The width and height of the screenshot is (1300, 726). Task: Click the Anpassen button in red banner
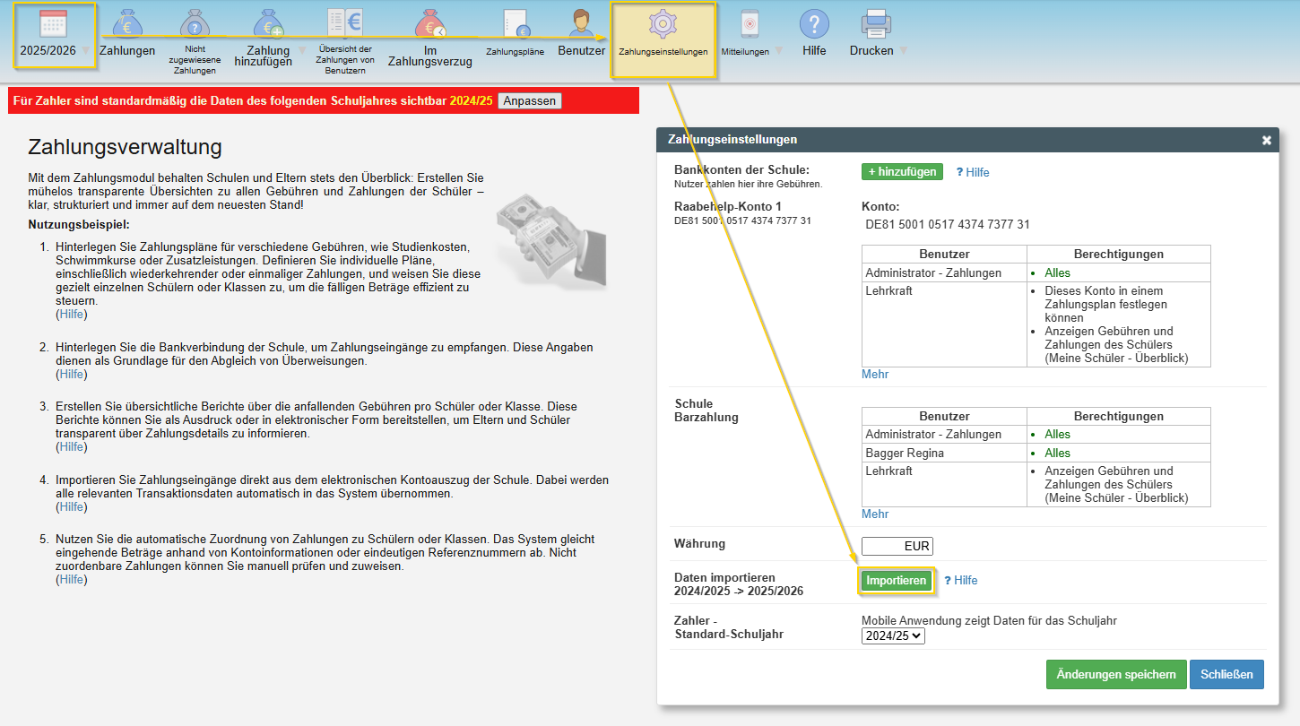click(530, 100)
